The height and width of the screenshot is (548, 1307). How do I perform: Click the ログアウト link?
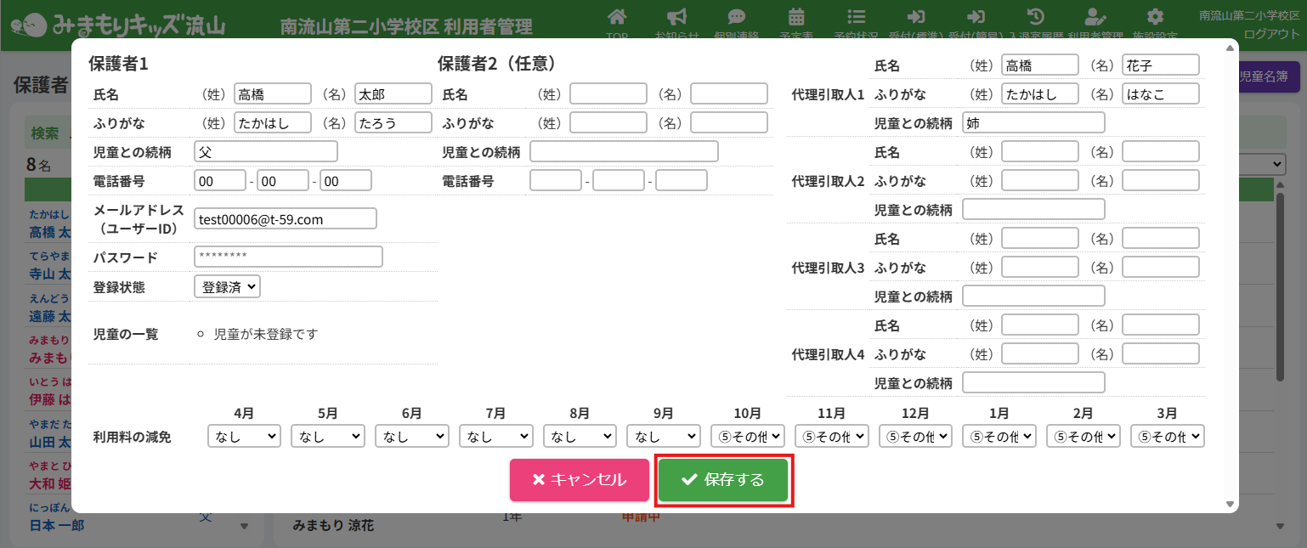tap(1271, 34)
